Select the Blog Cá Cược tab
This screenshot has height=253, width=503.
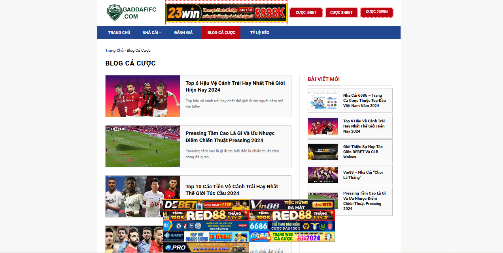coord(221,32)
